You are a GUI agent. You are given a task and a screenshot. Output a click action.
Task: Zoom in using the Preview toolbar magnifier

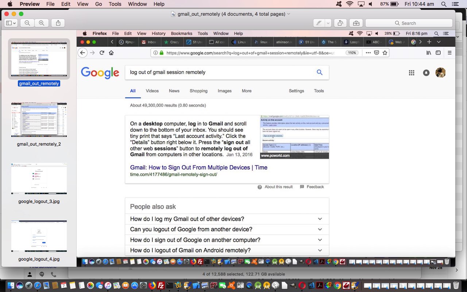[x=42, y=23]
